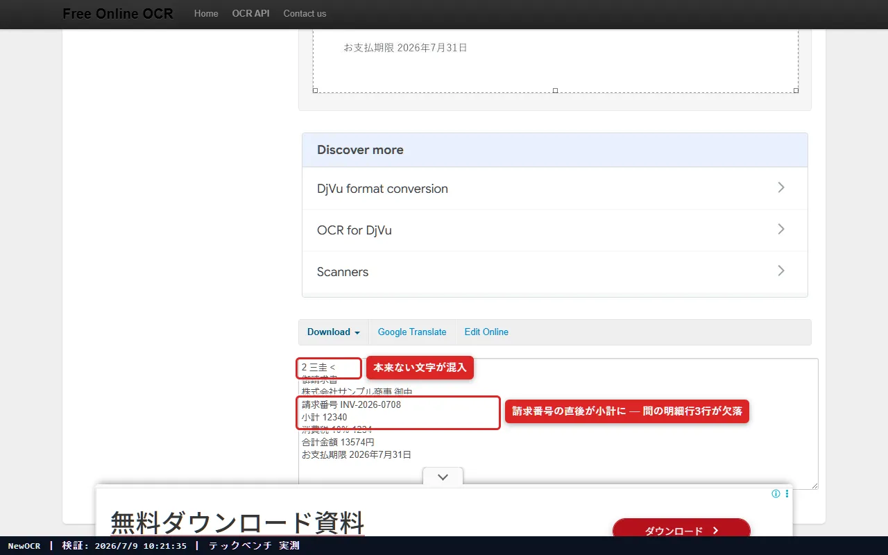Open the OCR API navbar item

click(x=251, y=13)
